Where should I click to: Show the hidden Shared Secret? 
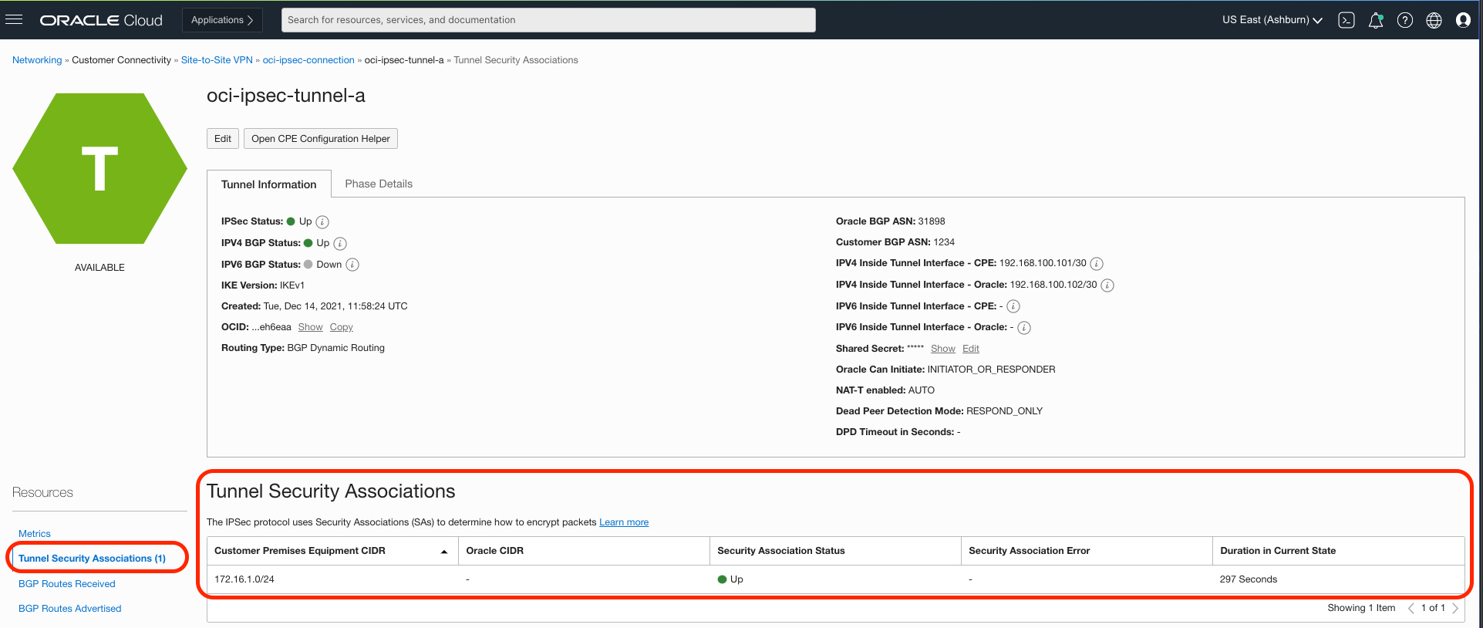pos(942,349)
